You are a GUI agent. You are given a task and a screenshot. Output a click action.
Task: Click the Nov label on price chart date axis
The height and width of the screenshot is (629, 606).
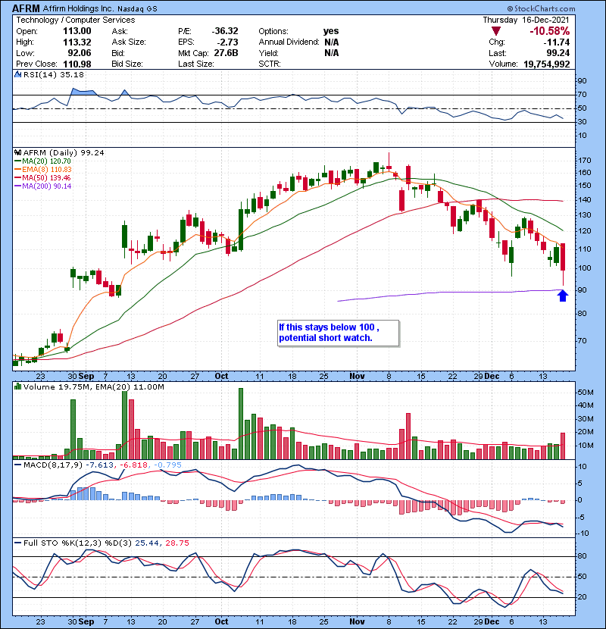357,377
